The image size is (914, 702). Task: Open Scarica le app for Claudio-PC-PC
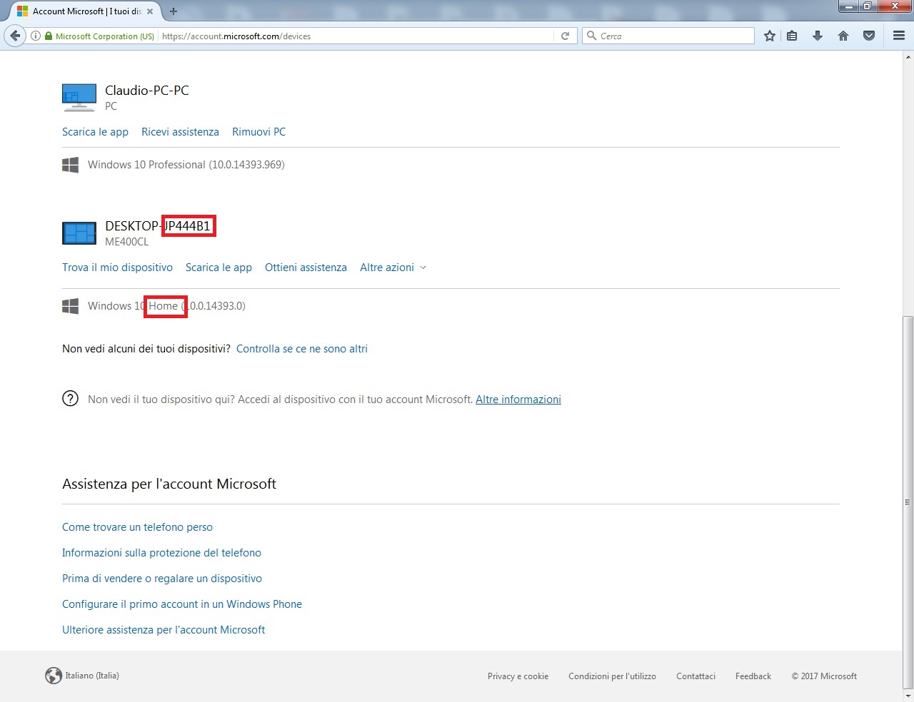pos(95,132)
